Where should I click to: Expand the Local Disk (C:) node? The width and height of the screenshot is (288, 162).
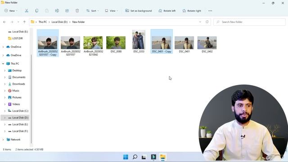5,111
